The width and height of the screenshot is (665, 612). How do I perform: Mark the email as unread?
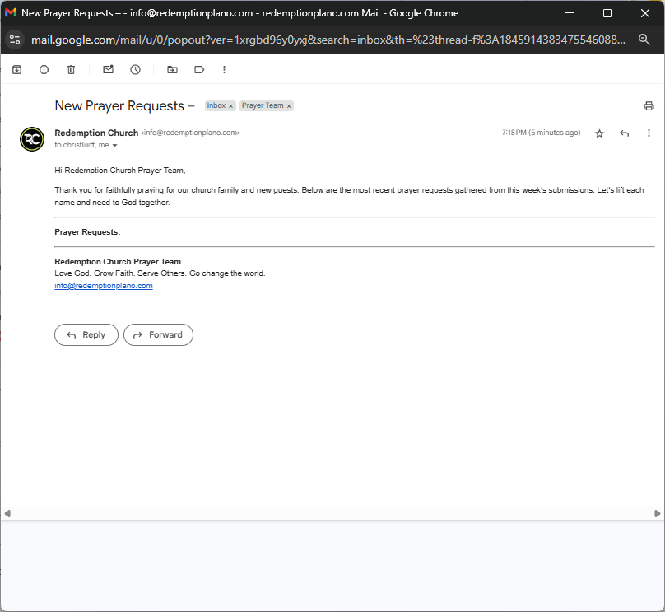tap(108, 70)
